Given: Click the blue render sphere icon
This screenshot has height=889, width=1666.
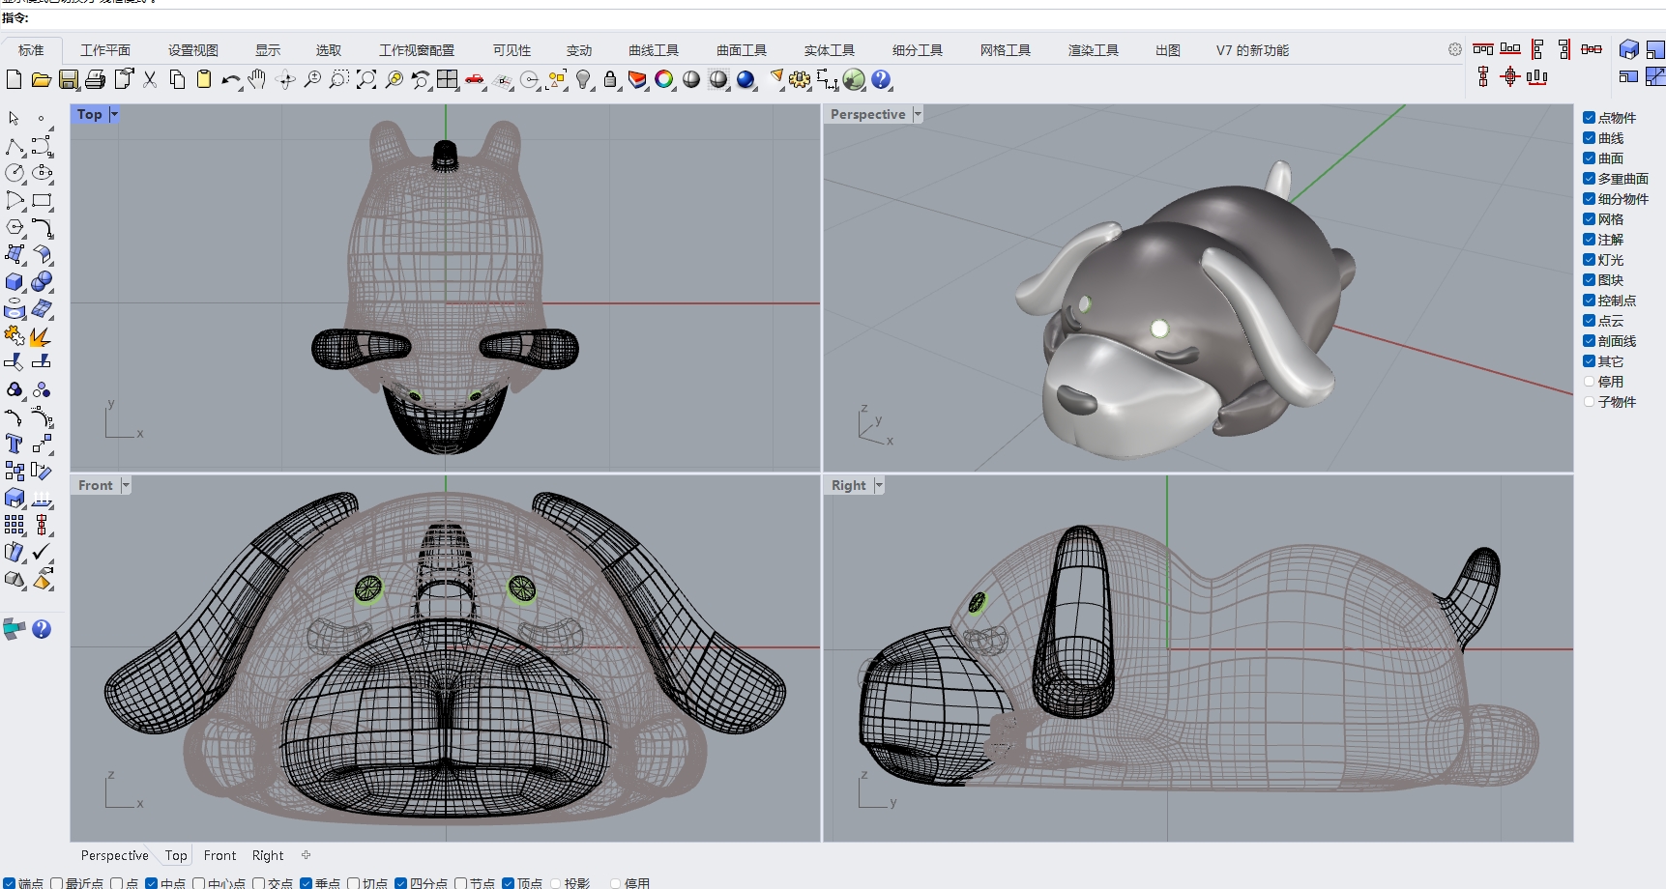Looking at the screenshot, I should 745,79.
